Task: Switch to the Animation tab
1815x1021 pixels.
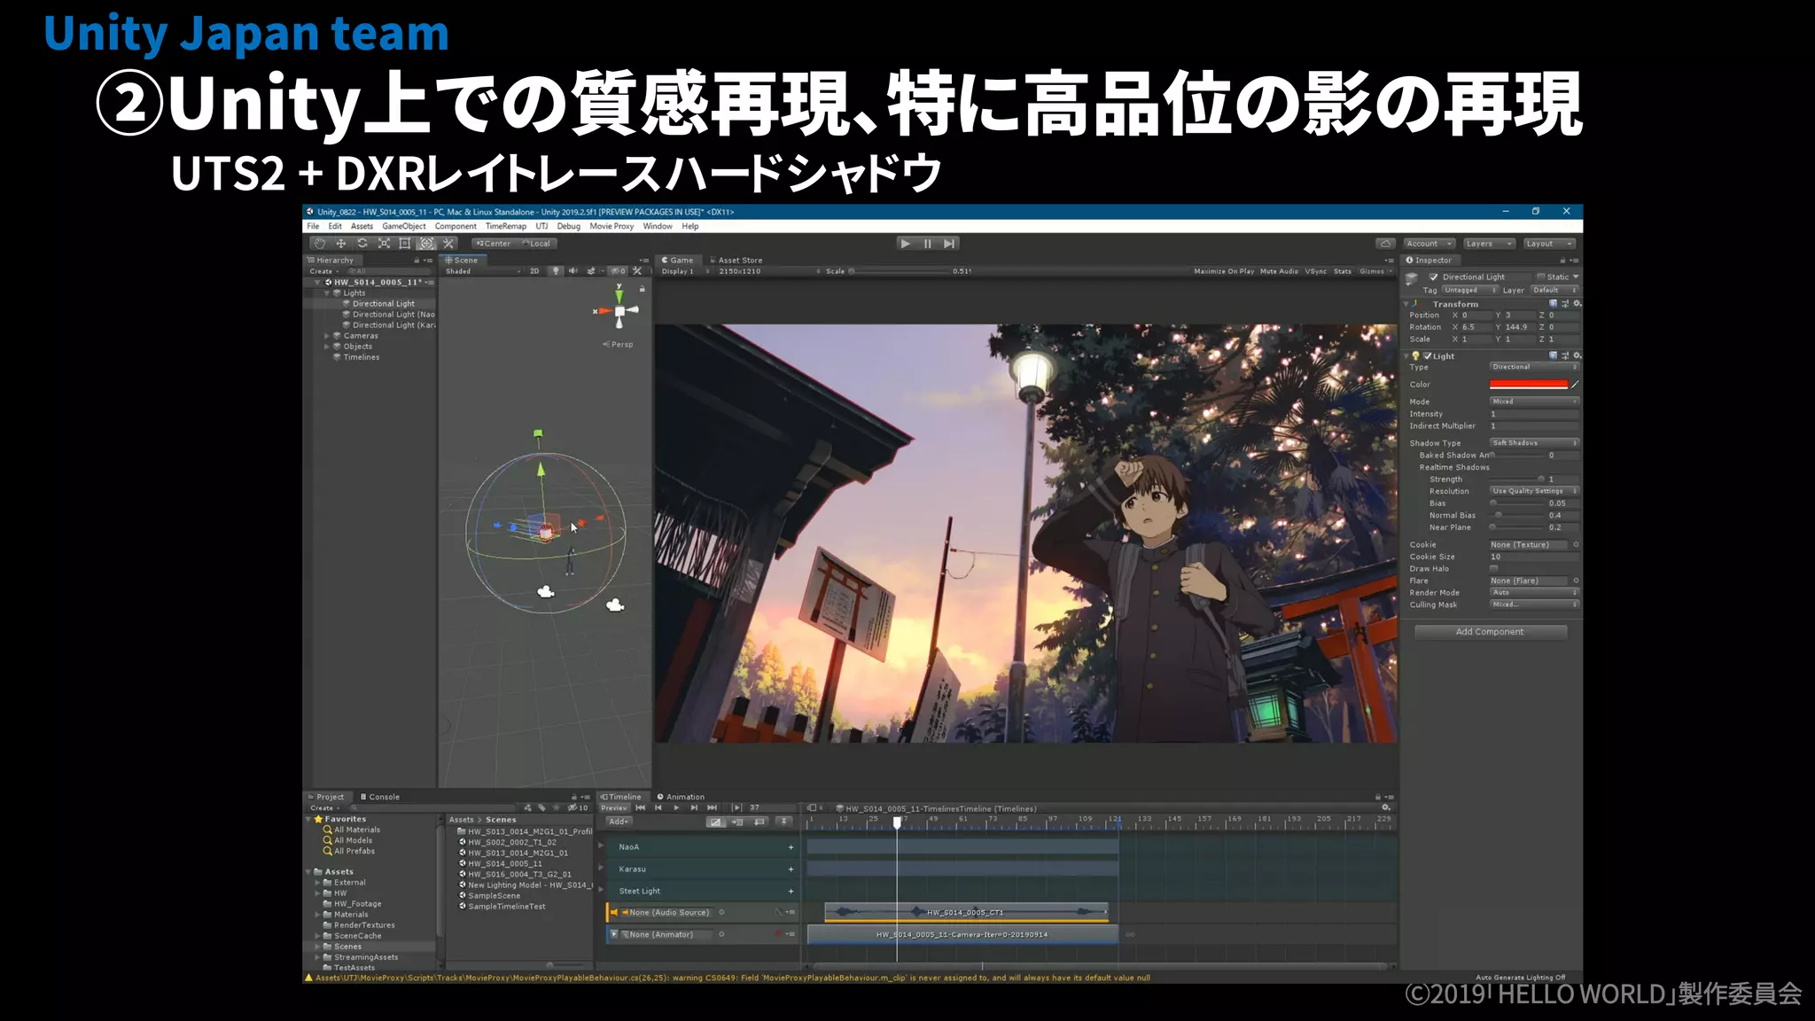Action: click(681, 797)
